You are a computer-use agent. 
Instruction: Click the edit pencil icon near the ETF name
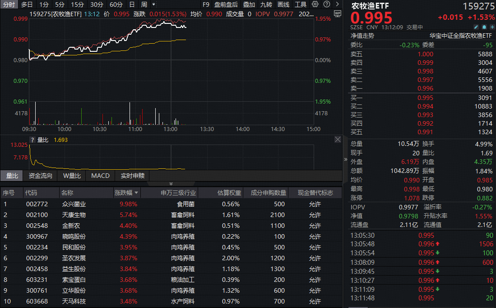[x=476, y=27]
